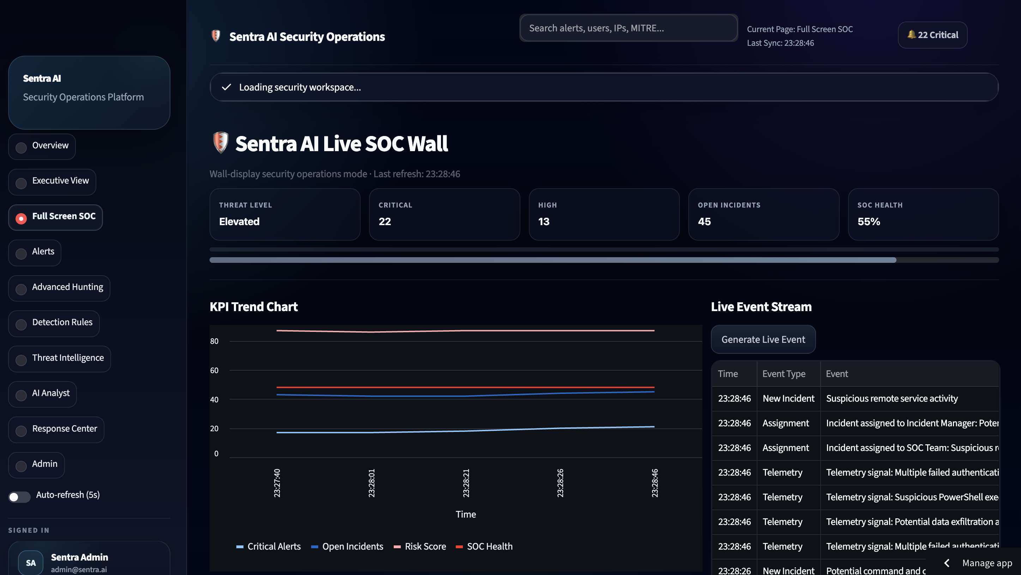This screenshot has height=575, width=1021.
Task: Click the 23:27:40 time axis label
Action: (x=277, y=483)
